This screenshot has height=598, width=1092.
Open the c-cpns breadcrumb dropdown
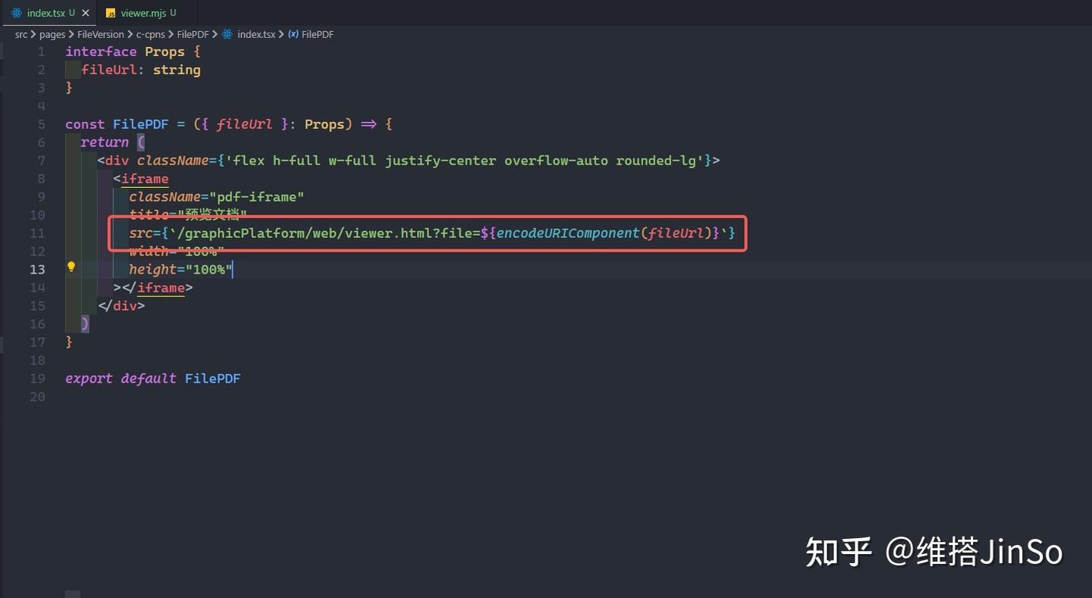click(x=151, y=34)
